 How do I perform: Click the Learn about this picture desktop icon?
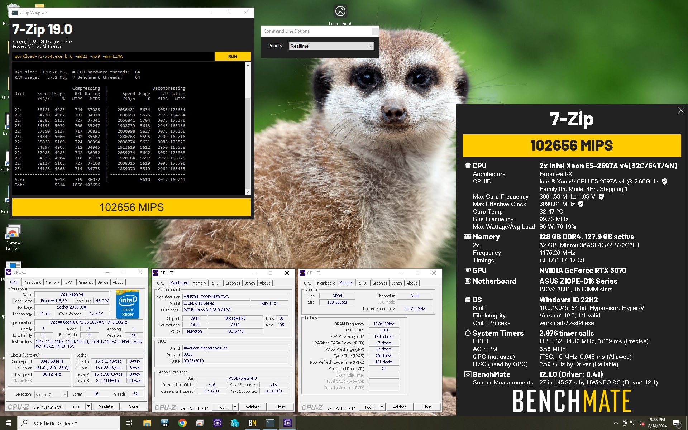[340, 14]
